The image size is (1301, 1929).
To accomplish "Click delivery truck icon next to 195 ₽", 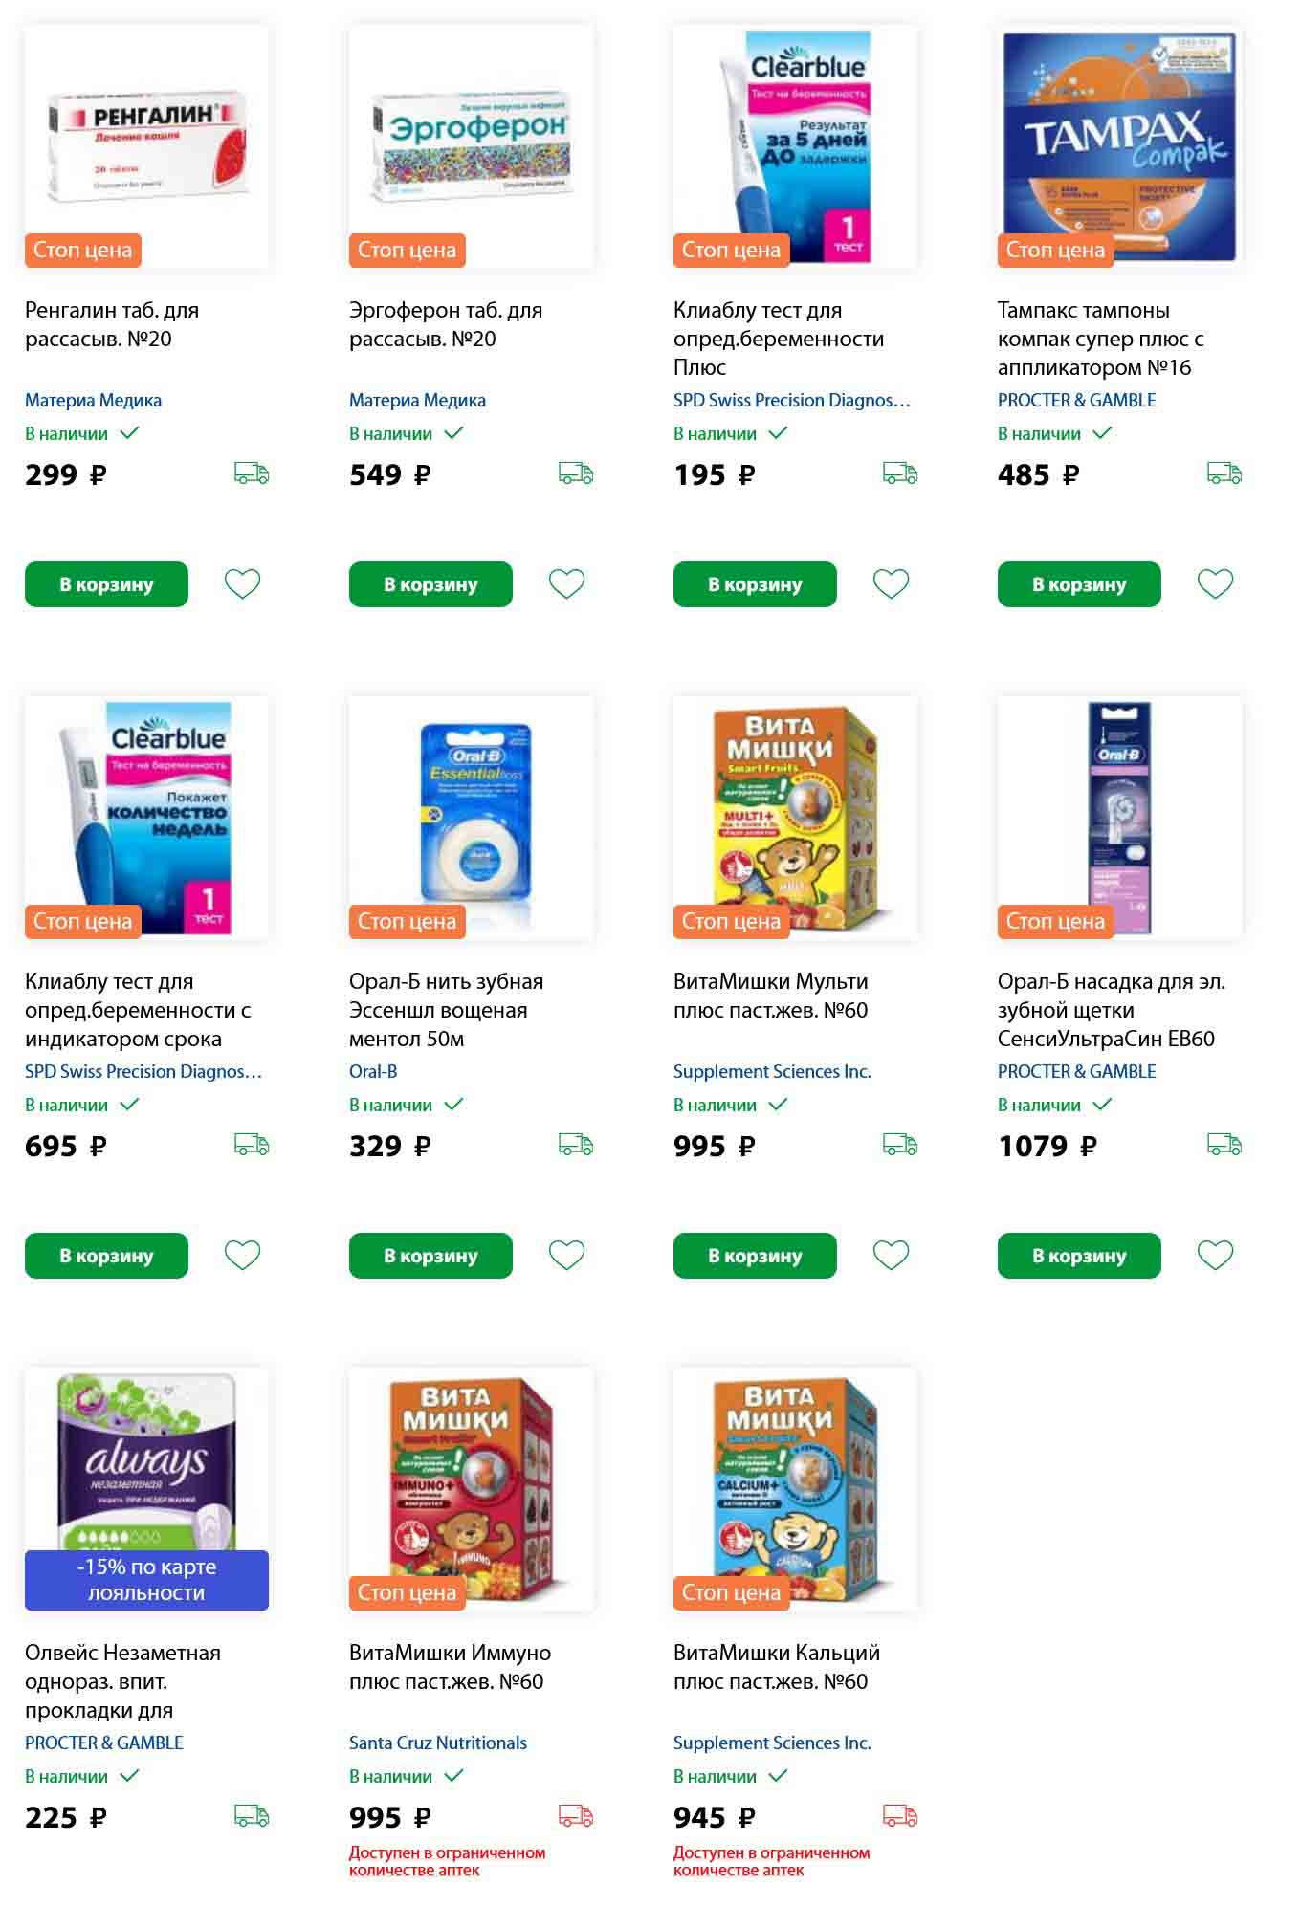I will click(899, 472).
